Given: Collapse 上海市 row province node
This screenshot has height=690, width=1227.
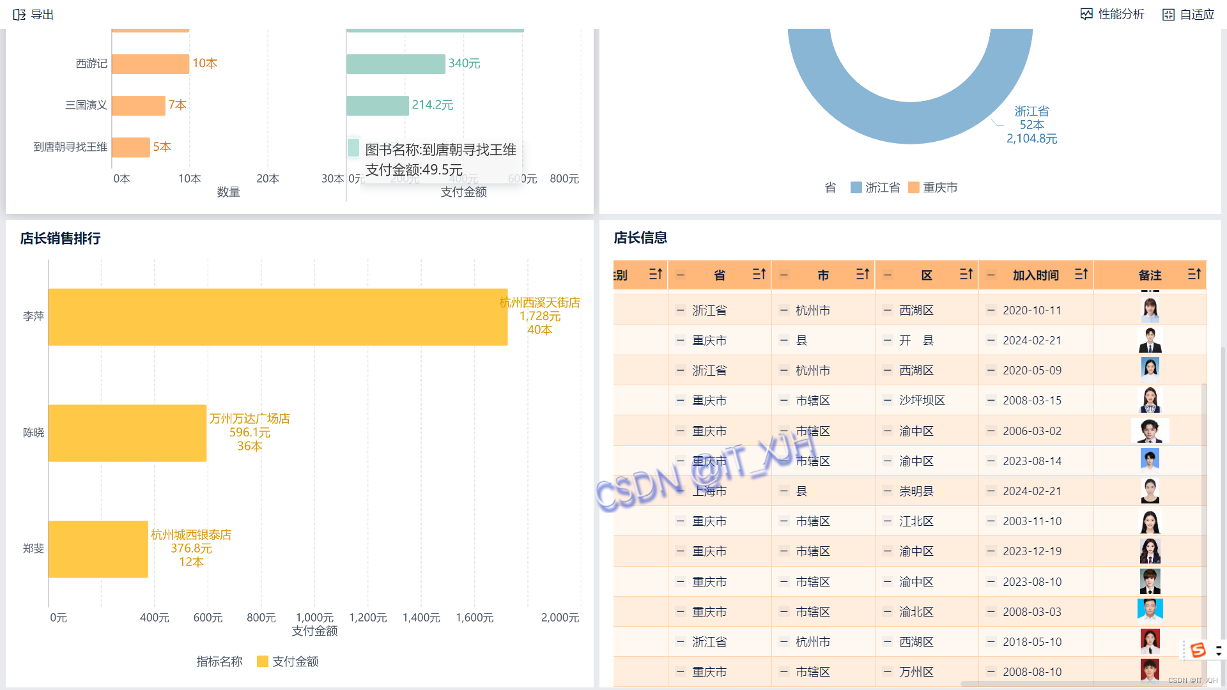Looking at the screenshot, I should pyautogui.click(x=681, y=491).
